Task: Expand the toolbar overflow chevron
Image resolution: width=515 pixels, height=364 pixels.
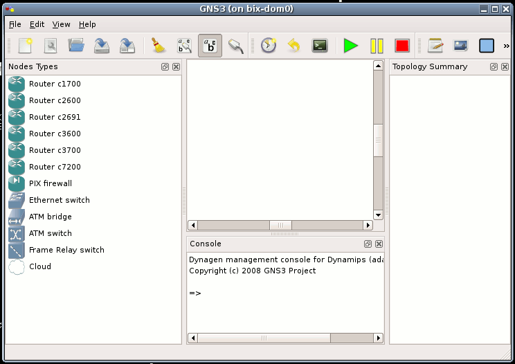Action: coord(507,46)
